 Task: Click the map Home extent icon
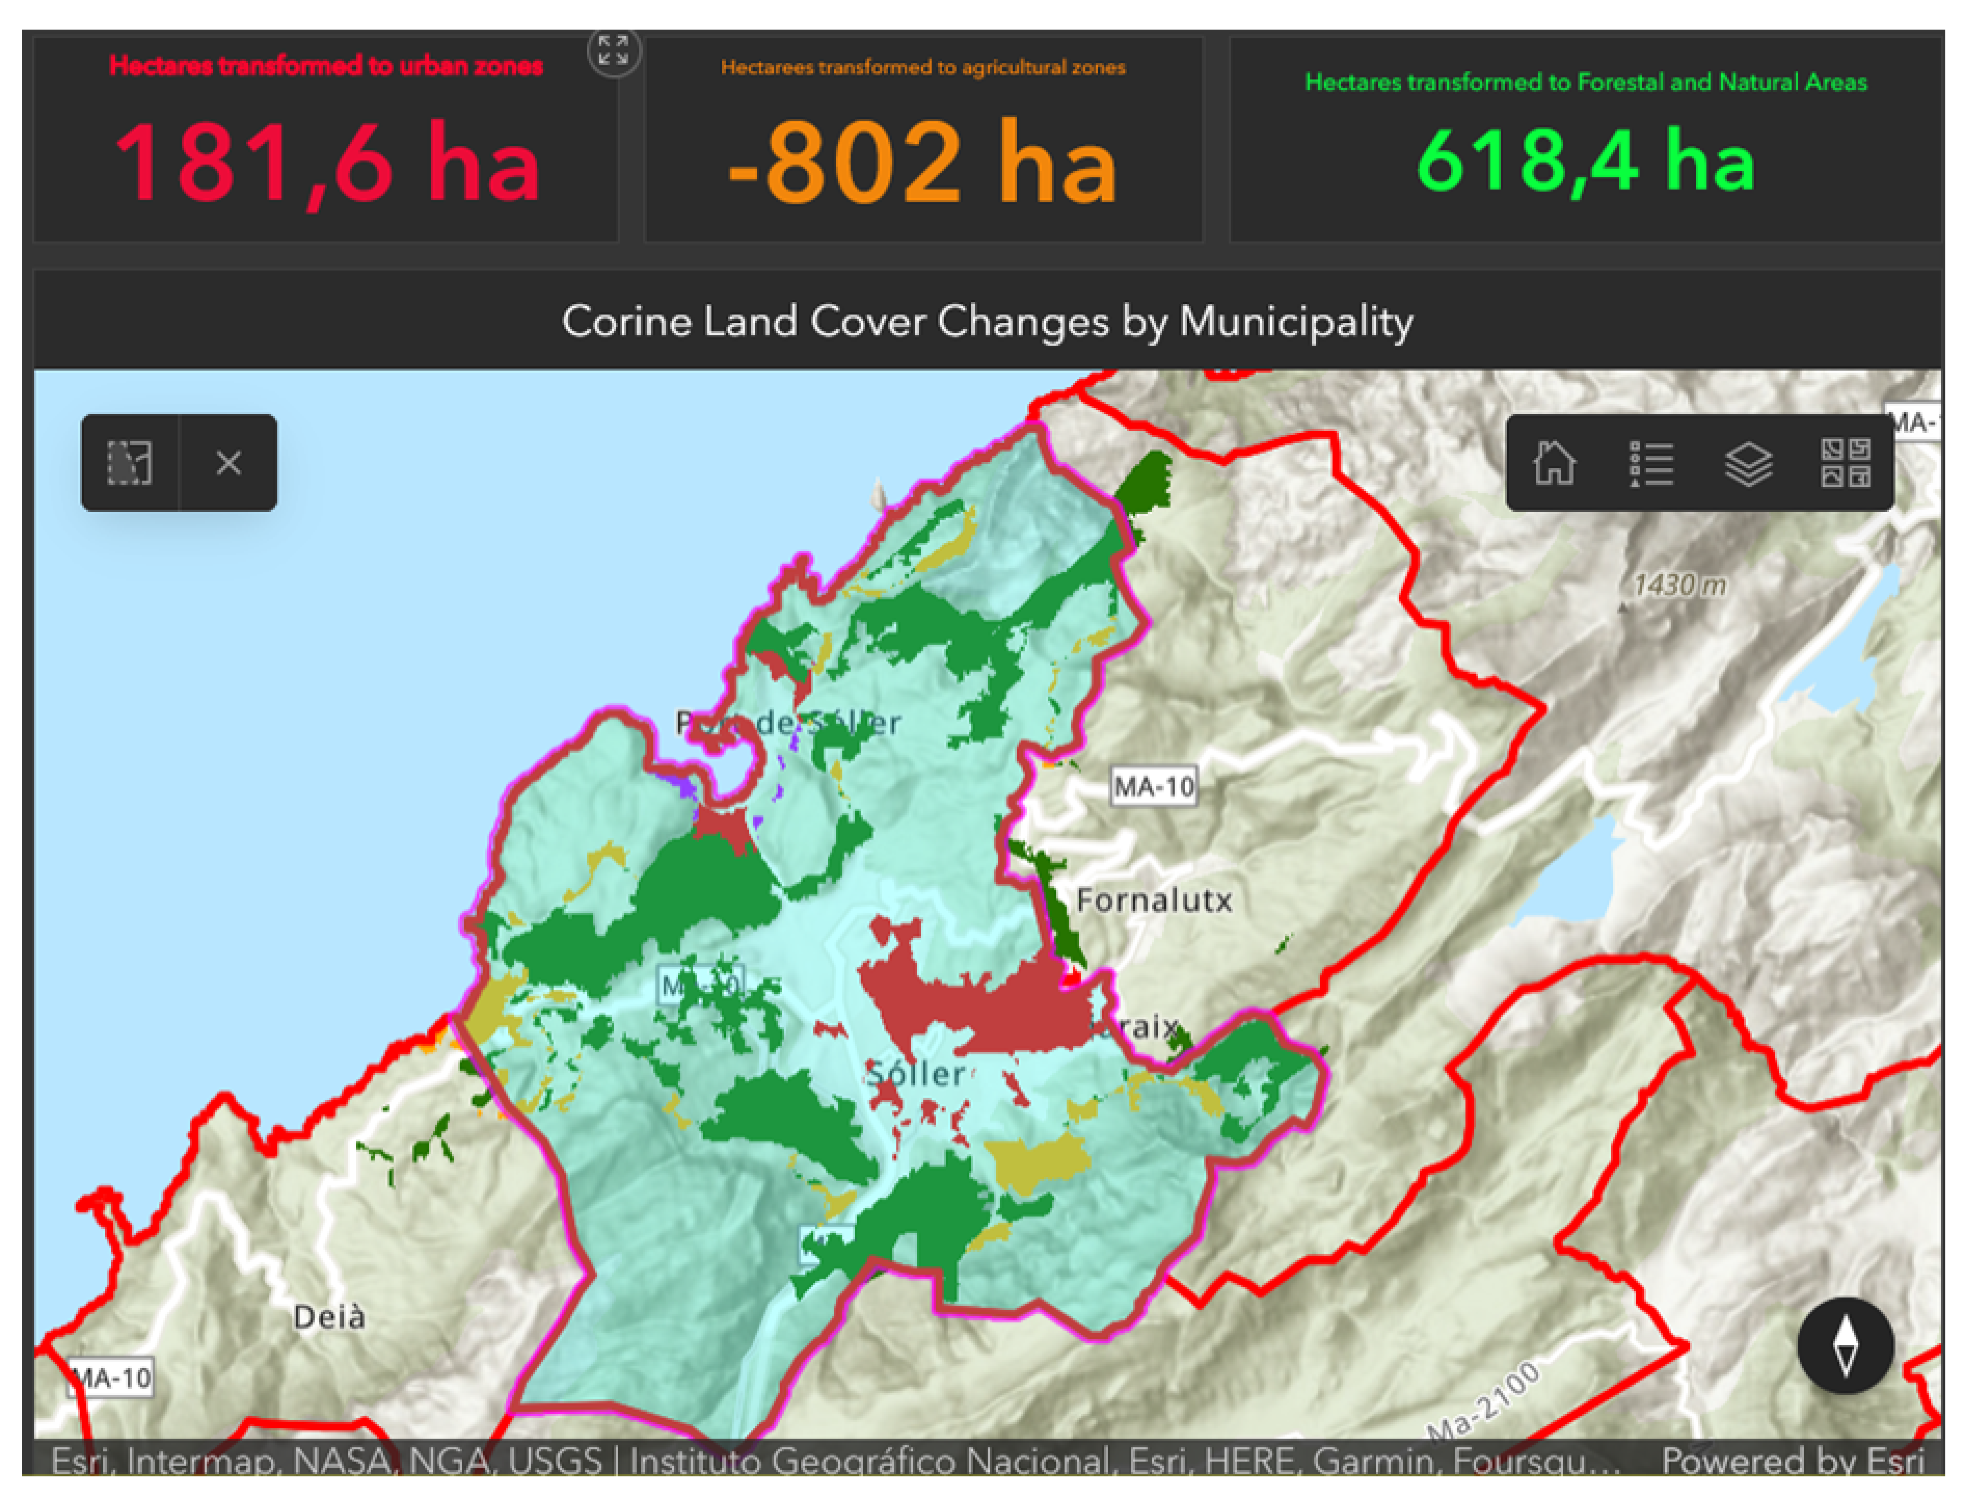[x=1554, y=462]
